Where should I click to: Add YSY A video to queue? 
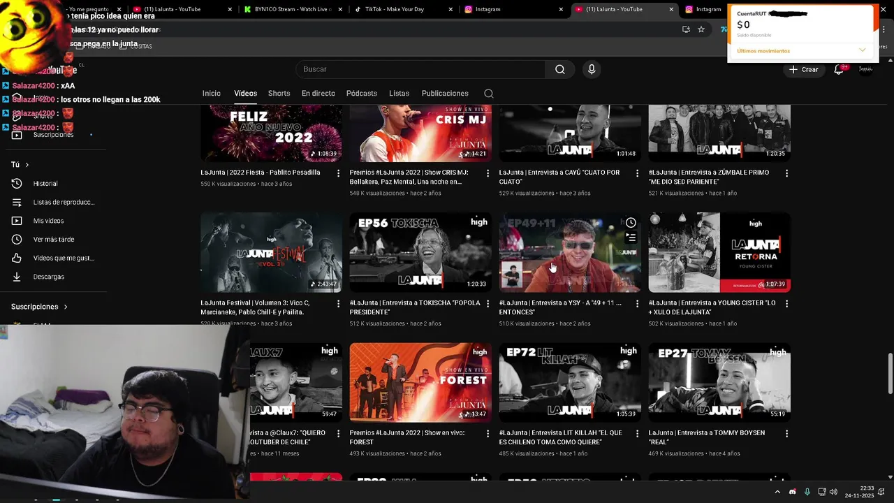click(x=631, y=238)
